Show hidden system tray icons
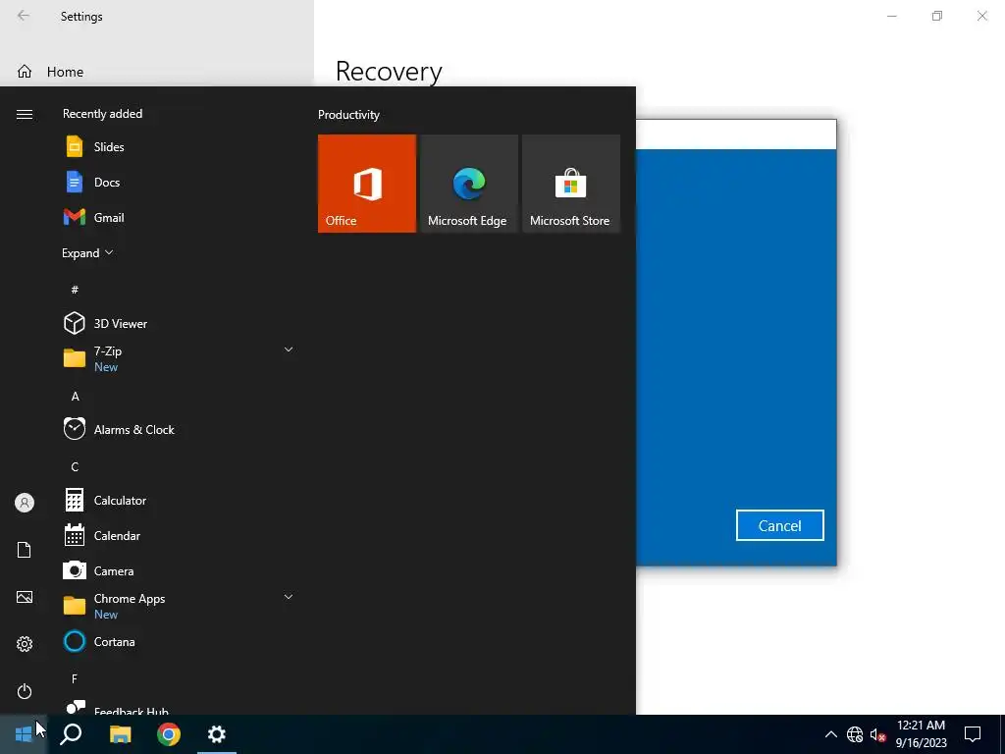The width and height of the screenshot is (1005, 754). pyautogui.click(x=830, y=734)
